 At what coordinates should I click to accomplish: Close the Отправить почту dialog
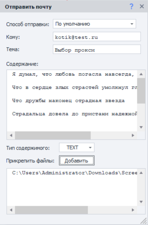click(142, 7)
